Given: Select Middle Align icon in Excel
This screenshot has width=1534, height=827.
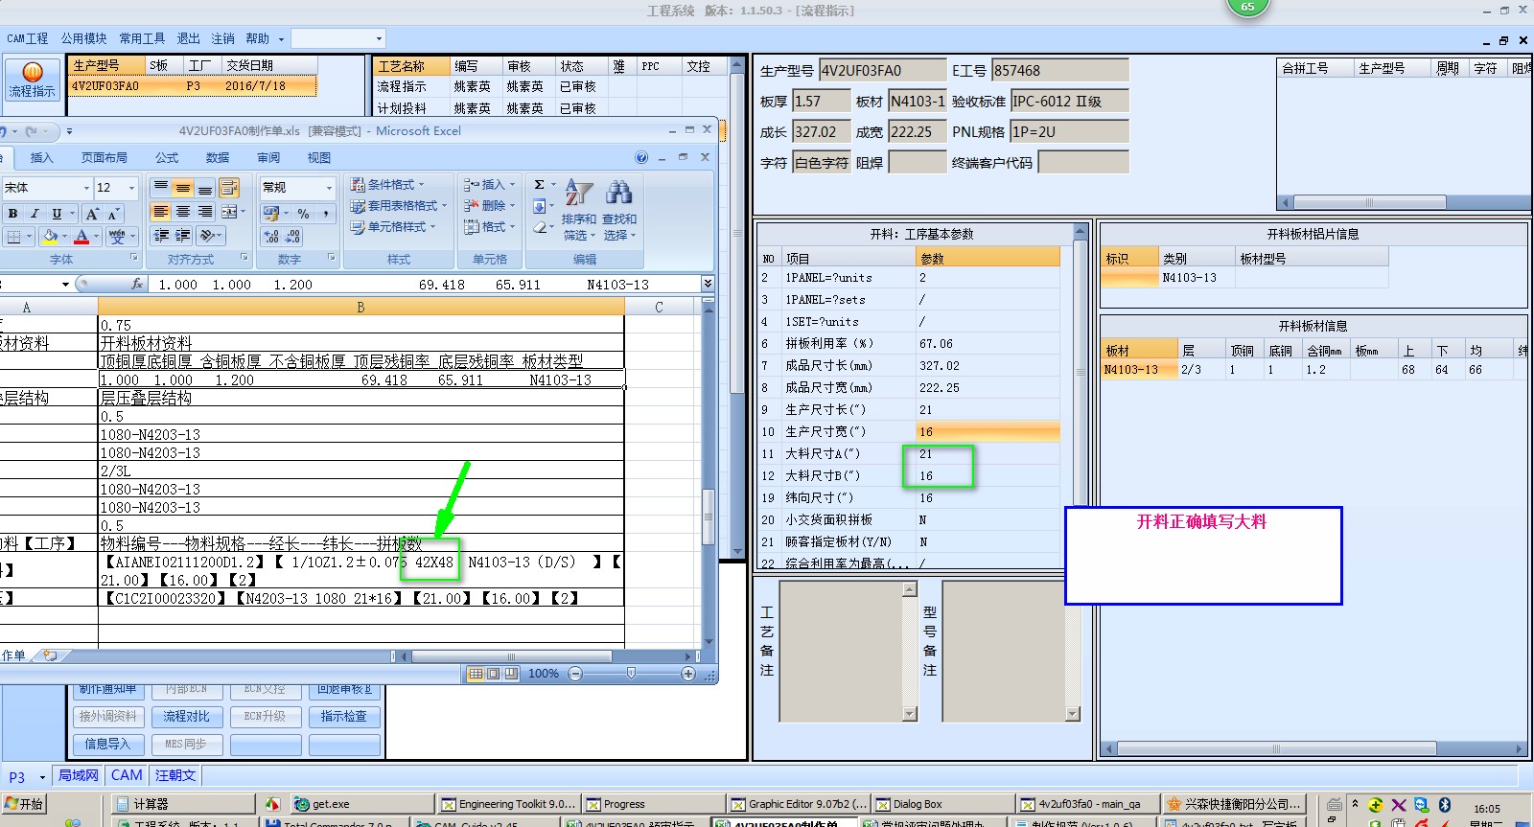Looking at the screenshot, I should (182, 187).
